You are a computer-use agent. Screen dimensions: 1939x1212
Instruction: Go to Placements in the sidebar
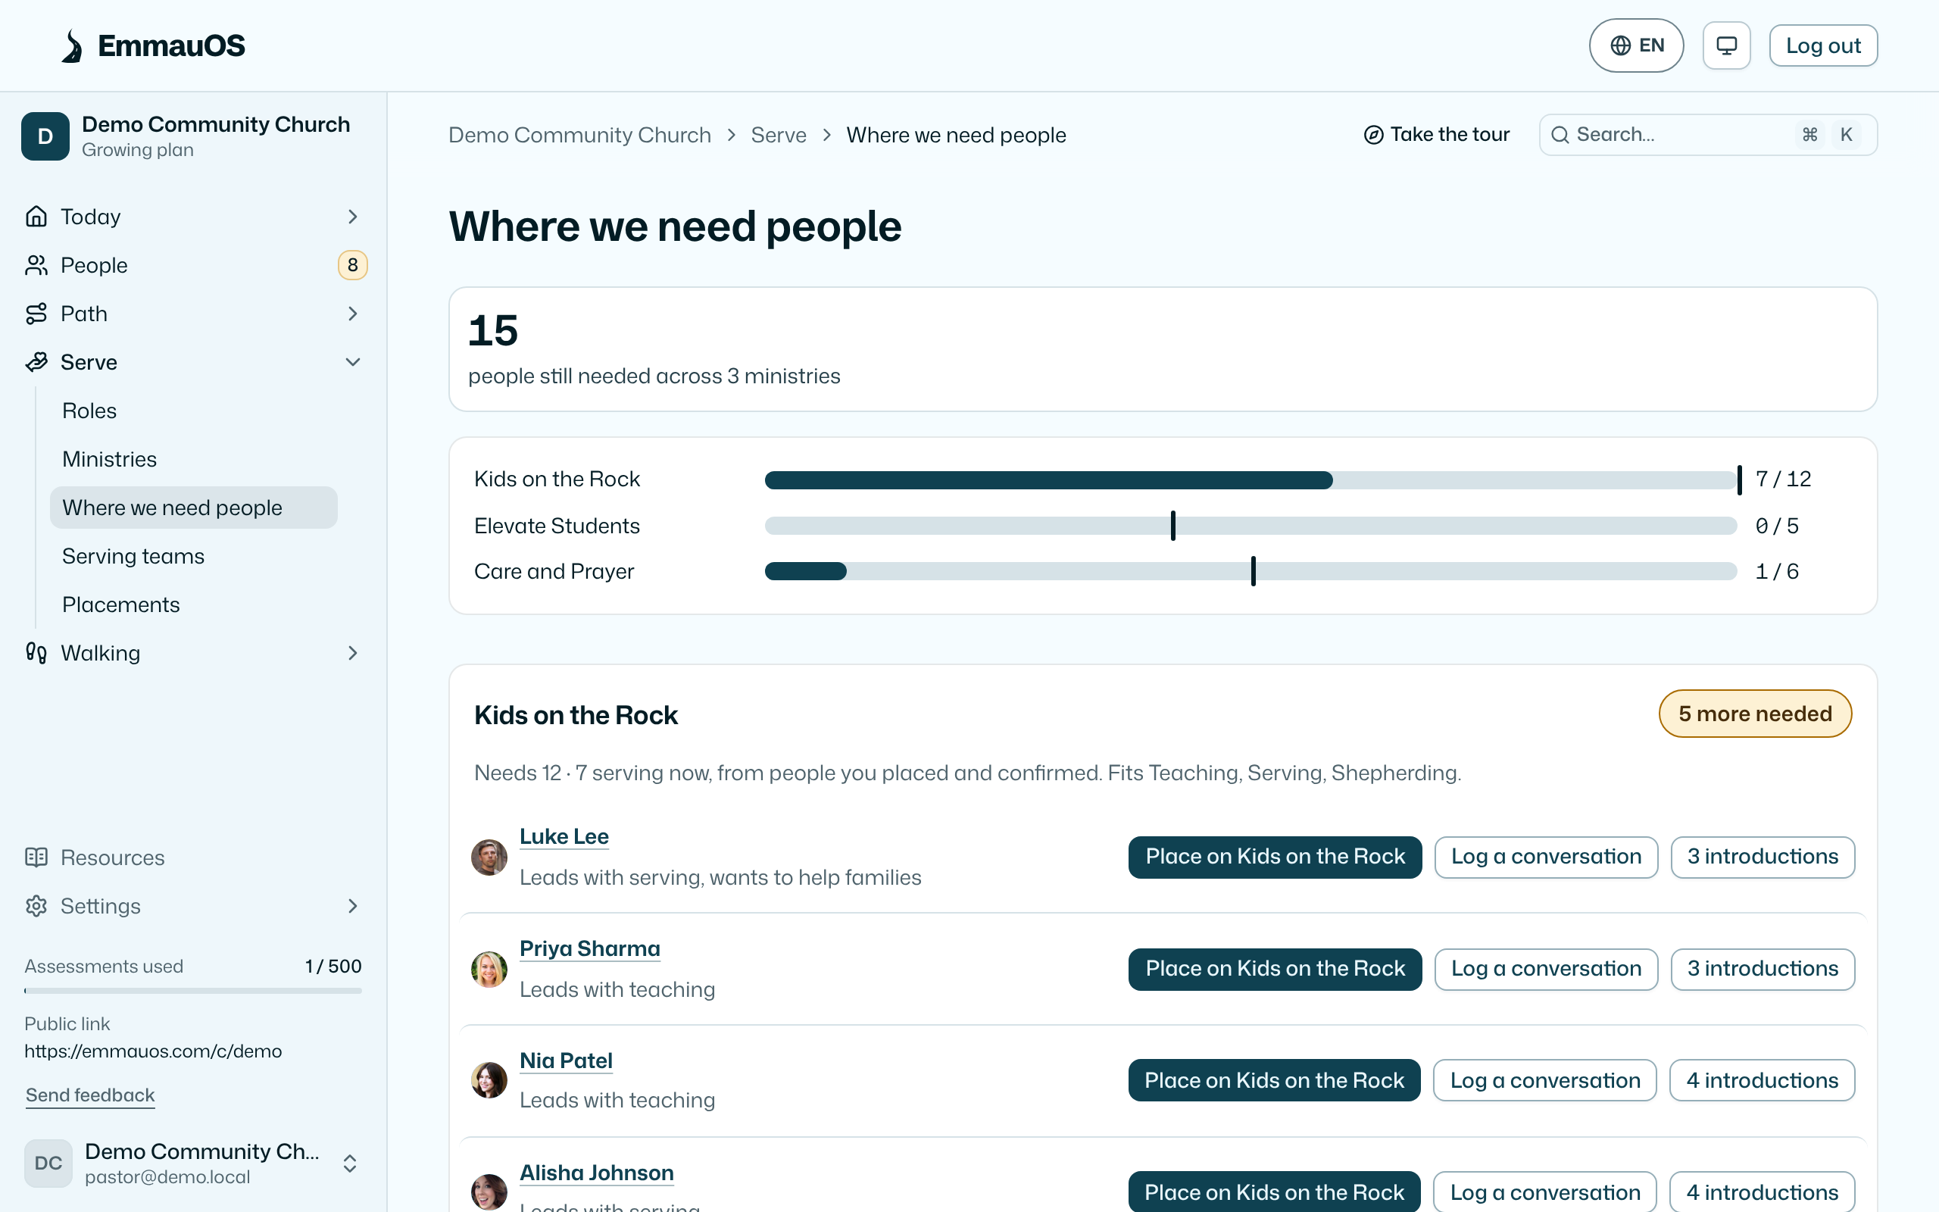click(x=192, y=604)
